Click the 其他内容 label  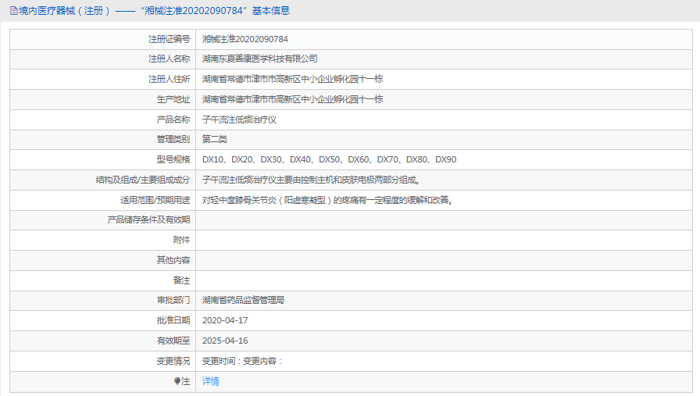pyautogui.click(x=173, y=260)
